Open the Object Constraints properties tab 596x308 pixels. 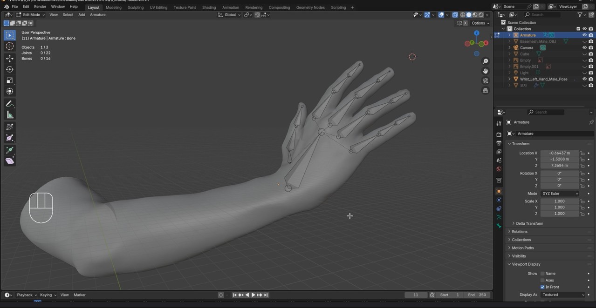tap(499, 209)
